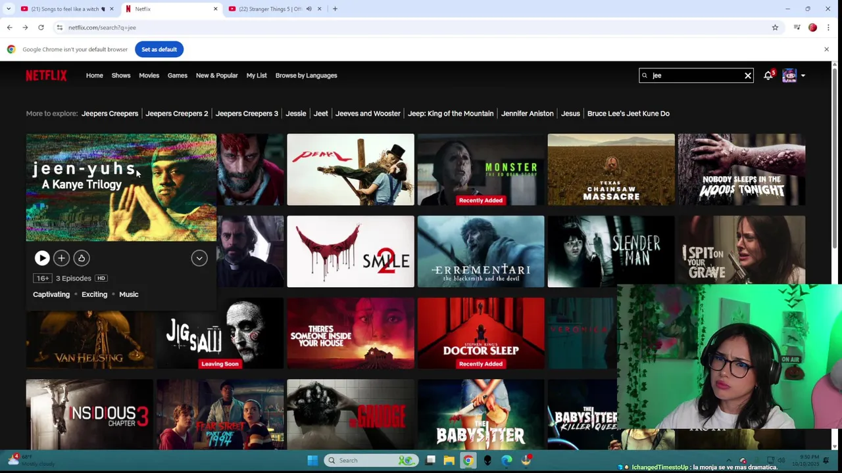Open Insidious Chapter 3 thumbnail
Screen dimensions: 842x473
tap(89, 415)
